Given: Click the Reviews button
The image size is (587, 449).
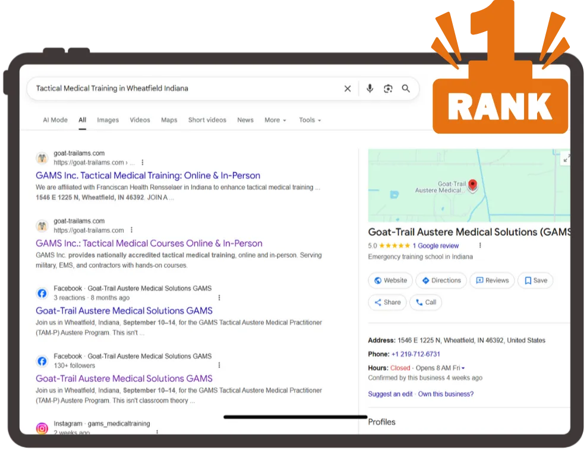Looking at the screenshot, I should tap(493, 280).
